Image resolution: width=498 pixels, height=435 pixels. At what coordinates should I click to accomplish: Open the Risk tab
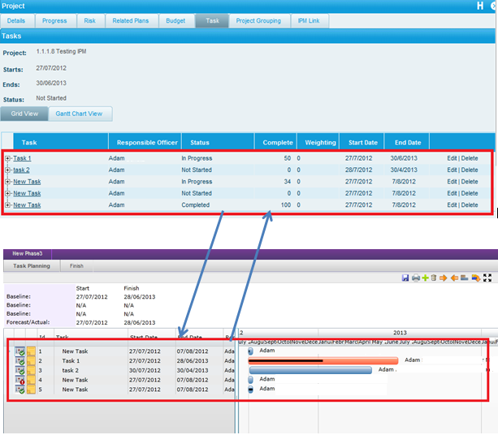(90, 21)
